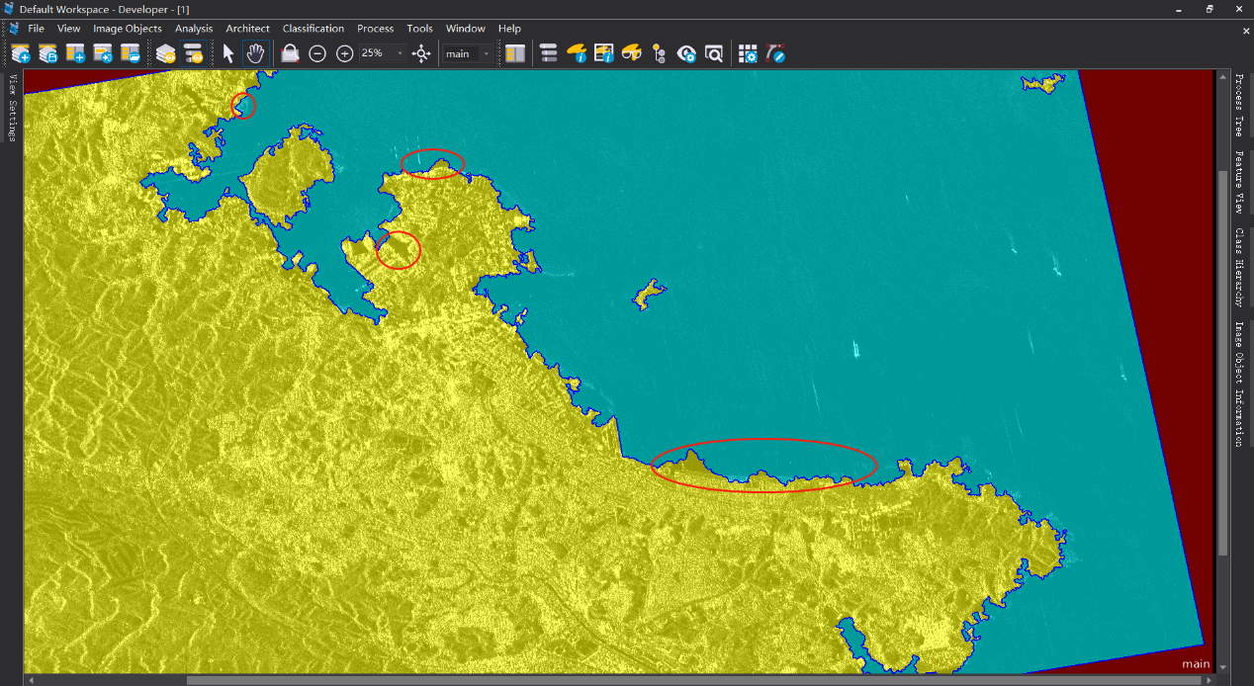The image size is (1254, 686).
Task: Open the Image Objects menu
Action: click(128, 29)
